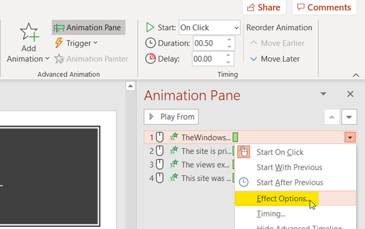Select Start With Previous option
365x229 pixels.
click(x=289, y=167)
